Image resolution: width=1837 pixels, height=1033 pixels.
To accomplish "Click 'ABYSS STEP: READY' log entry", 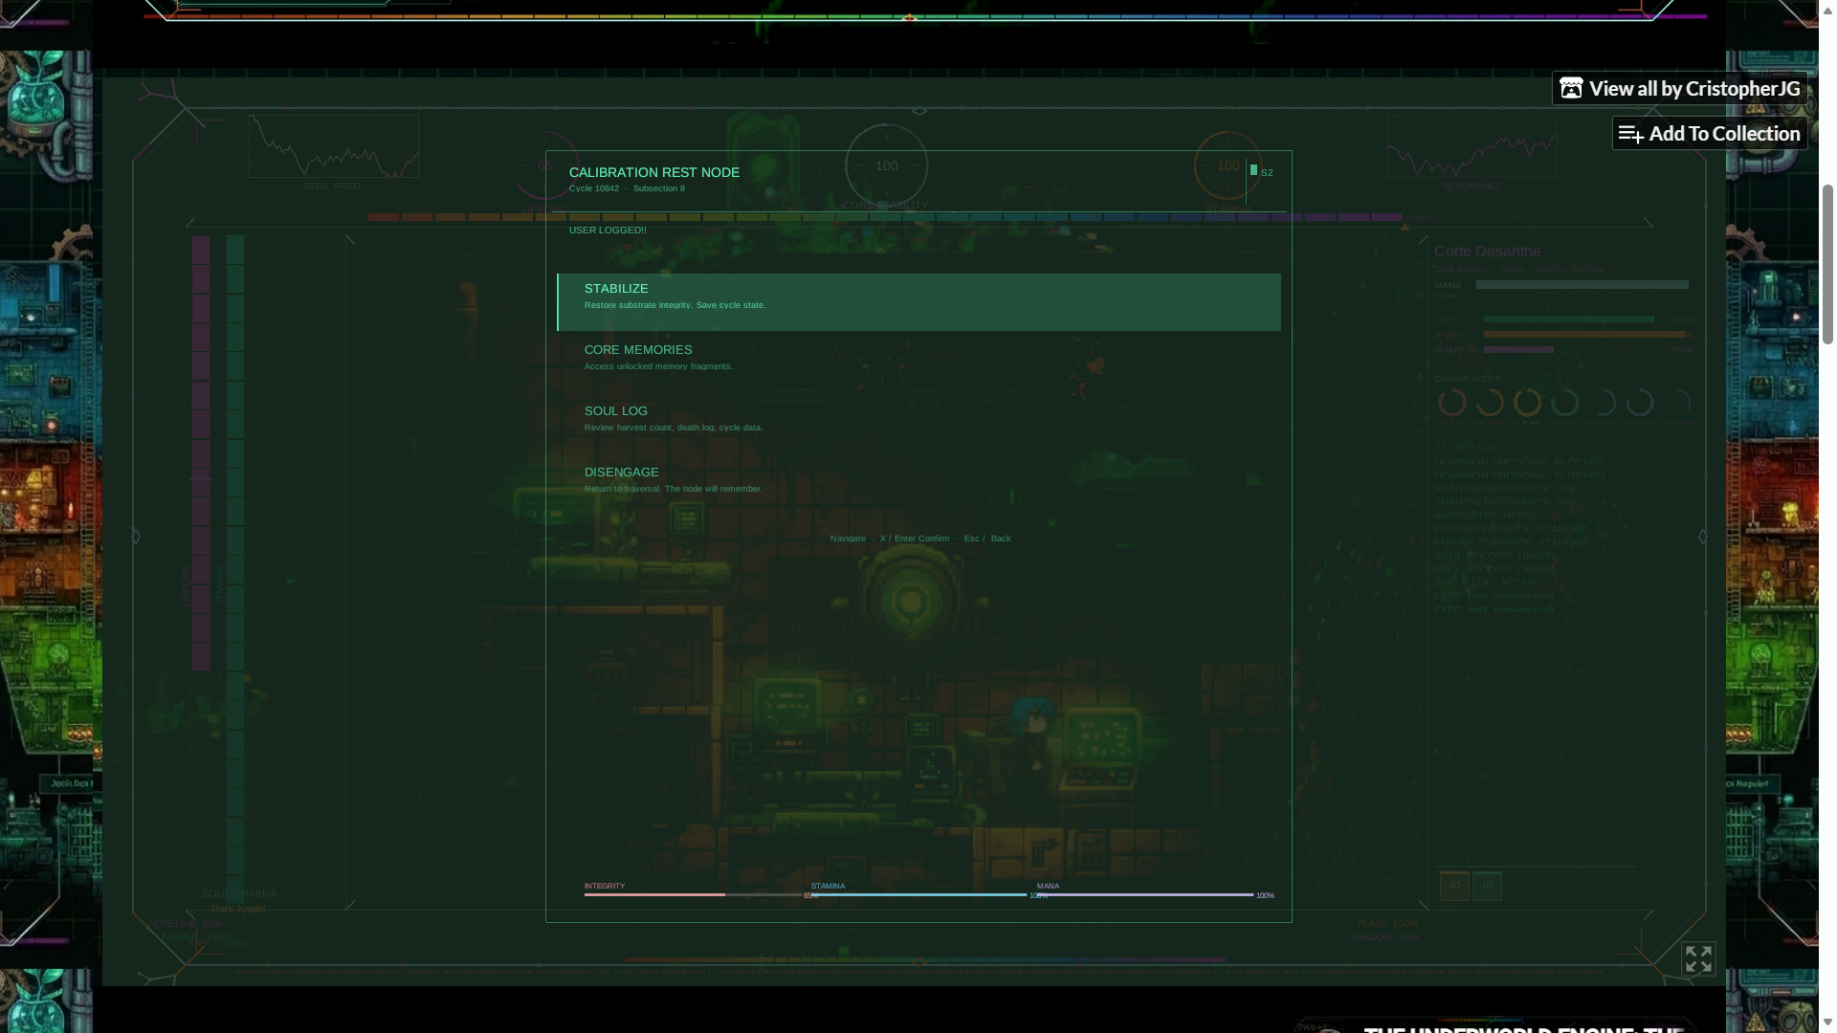I will 1486,516.
